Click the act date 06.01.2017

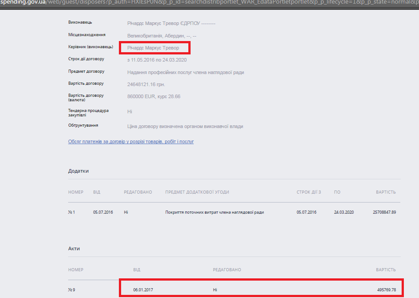[x=143, y=290]
